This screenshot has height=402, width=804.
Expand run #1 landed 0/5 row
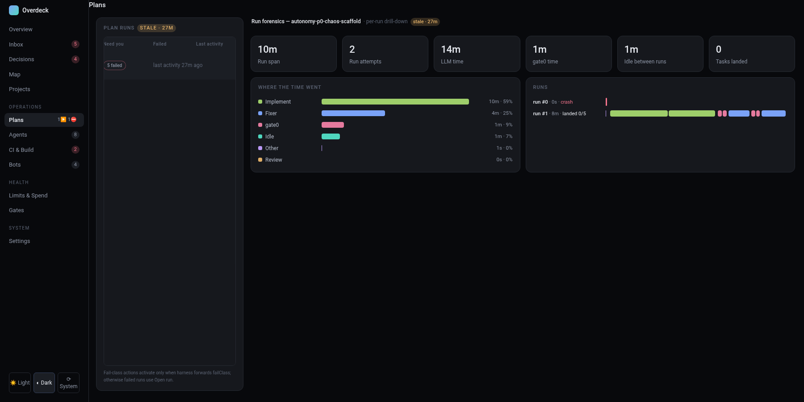click(x=660, y=113)
